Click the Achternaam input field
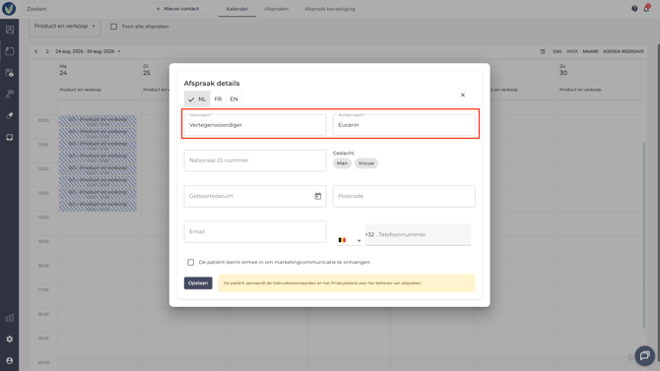This screenshot has width=660, height=371. [x=404, y=125]
